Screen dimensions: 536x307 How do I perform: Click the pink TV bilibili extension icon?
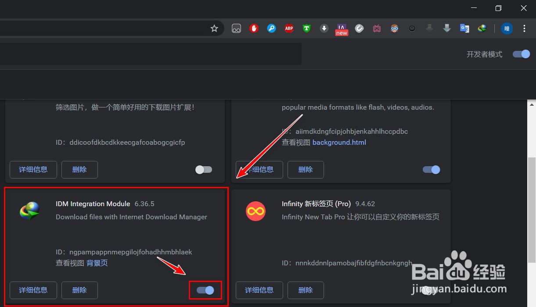tap(377, 29)
